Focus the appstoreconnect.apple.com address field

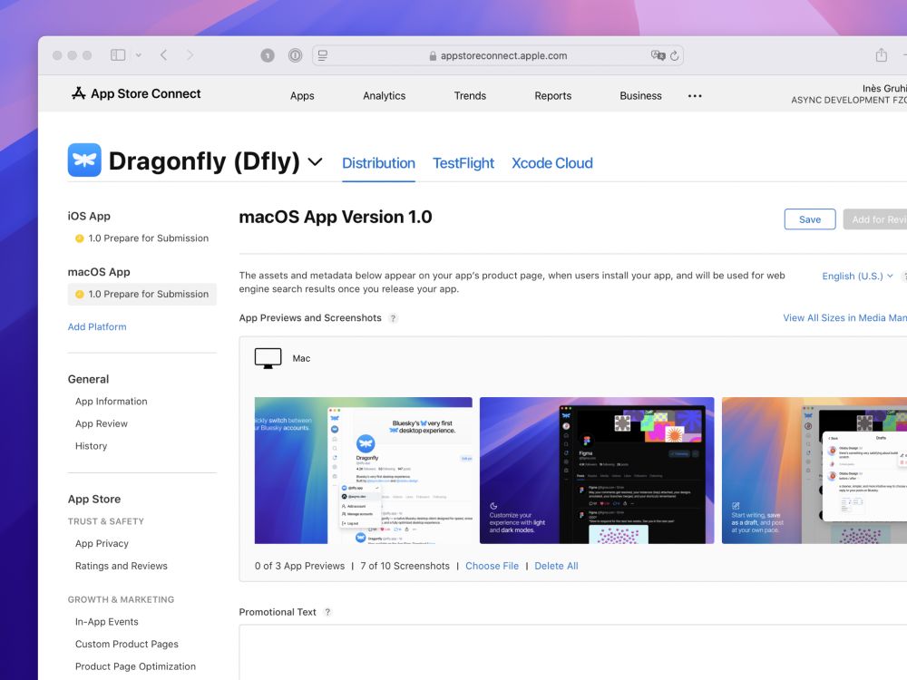click(x=497, y=55)
